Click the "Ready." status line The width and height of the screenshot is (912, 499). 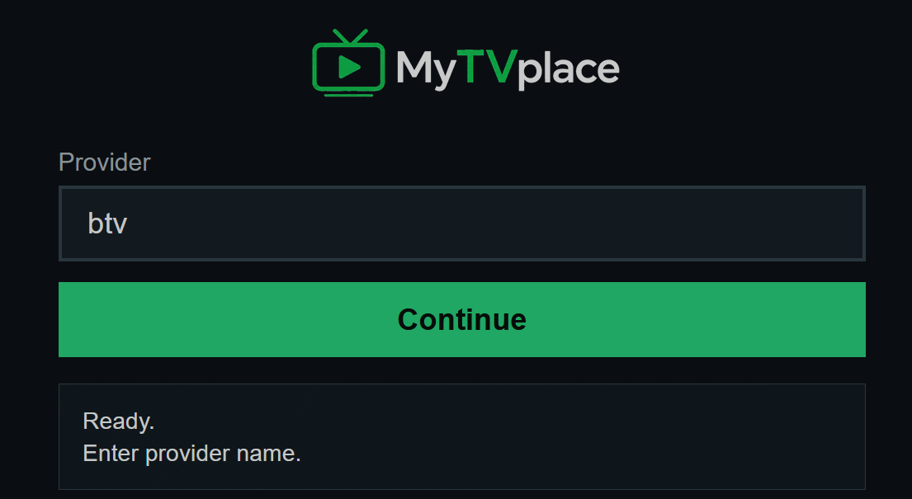tap(119, 421)
